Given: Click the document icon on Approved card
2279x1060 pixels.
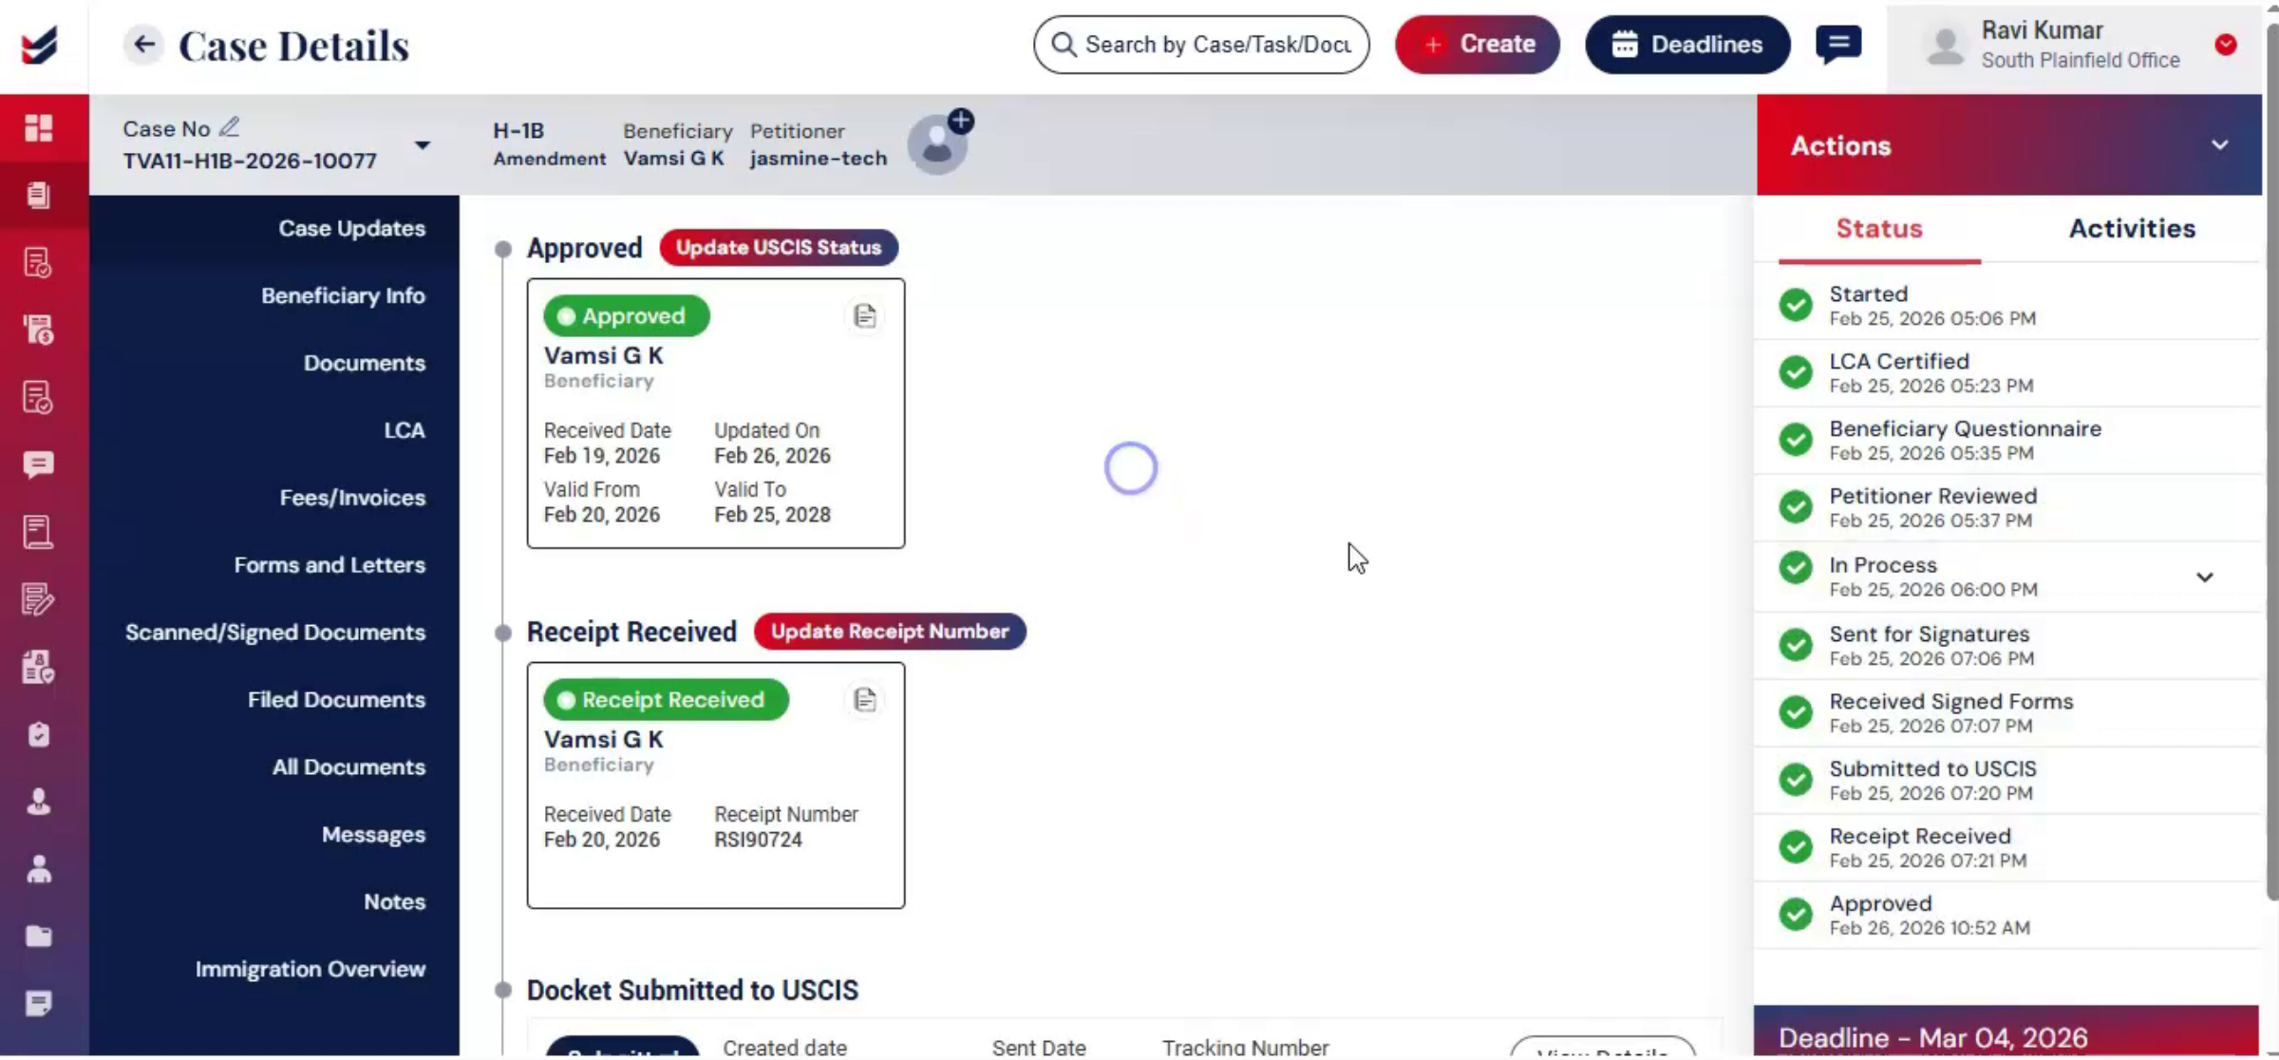Looking at the screenshot, I should [865, 315].
